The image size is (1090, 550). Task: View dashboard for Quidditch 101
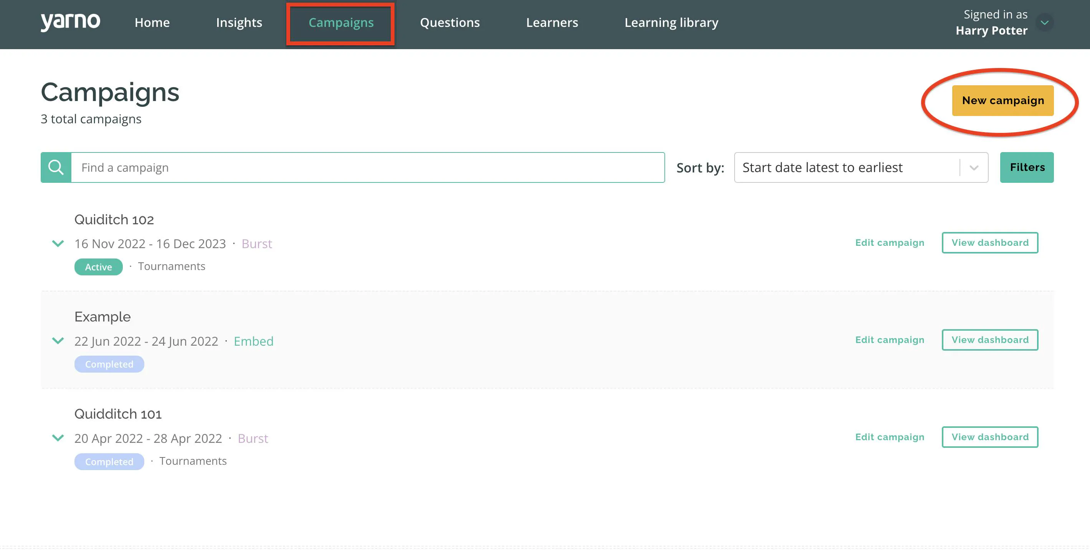[990, 437]
